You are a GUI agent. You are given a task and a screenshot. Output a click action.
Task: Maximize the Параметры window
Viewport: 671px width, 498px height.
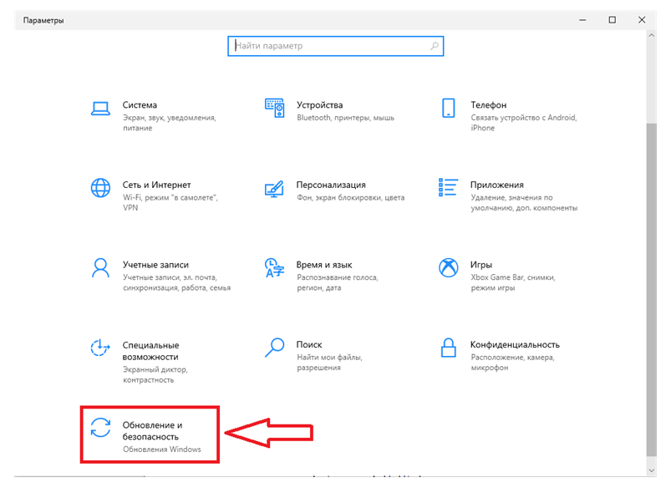point(612,19)
